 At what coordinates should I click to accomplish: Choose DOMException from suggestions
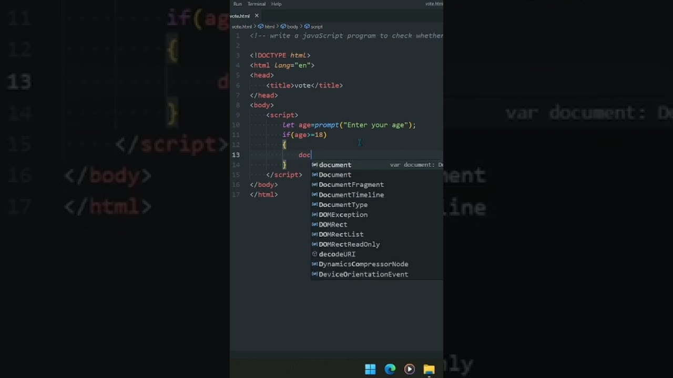pyautogui.click(x=377, y=215)
